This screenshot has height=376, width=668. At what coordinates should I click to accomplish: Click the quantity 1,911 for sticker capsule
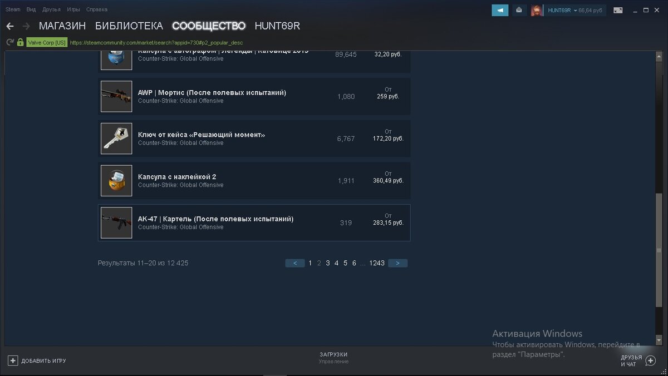(346, 181)
